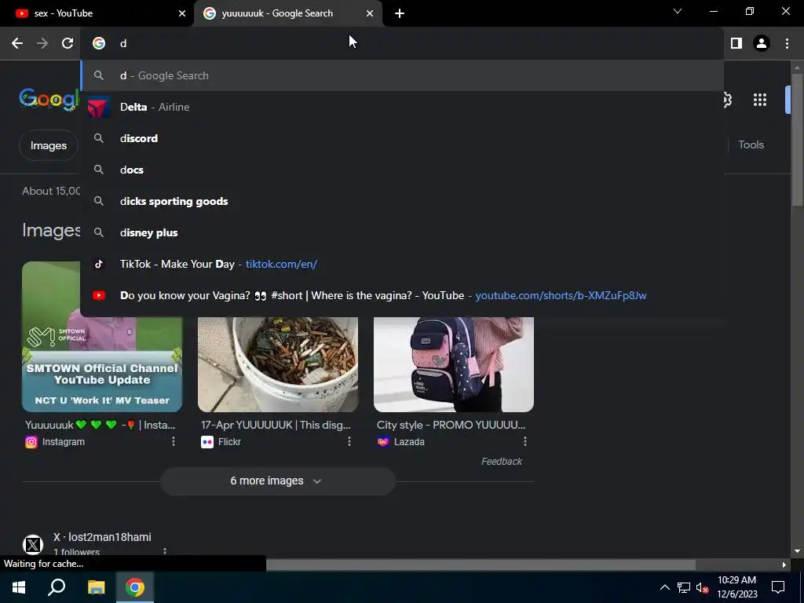Choose the 'Delta - Airline' suggestion

(402, 107)
